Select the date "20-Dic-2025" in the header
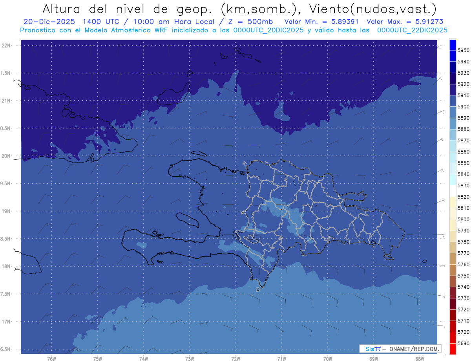Viewport: 471px width, 364px height. tap(49, 22)
